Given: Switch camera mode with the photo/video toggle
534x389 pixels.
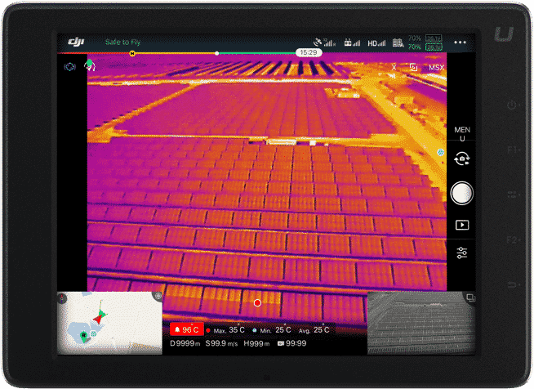Looking at the screenshot, I should 462,159.
